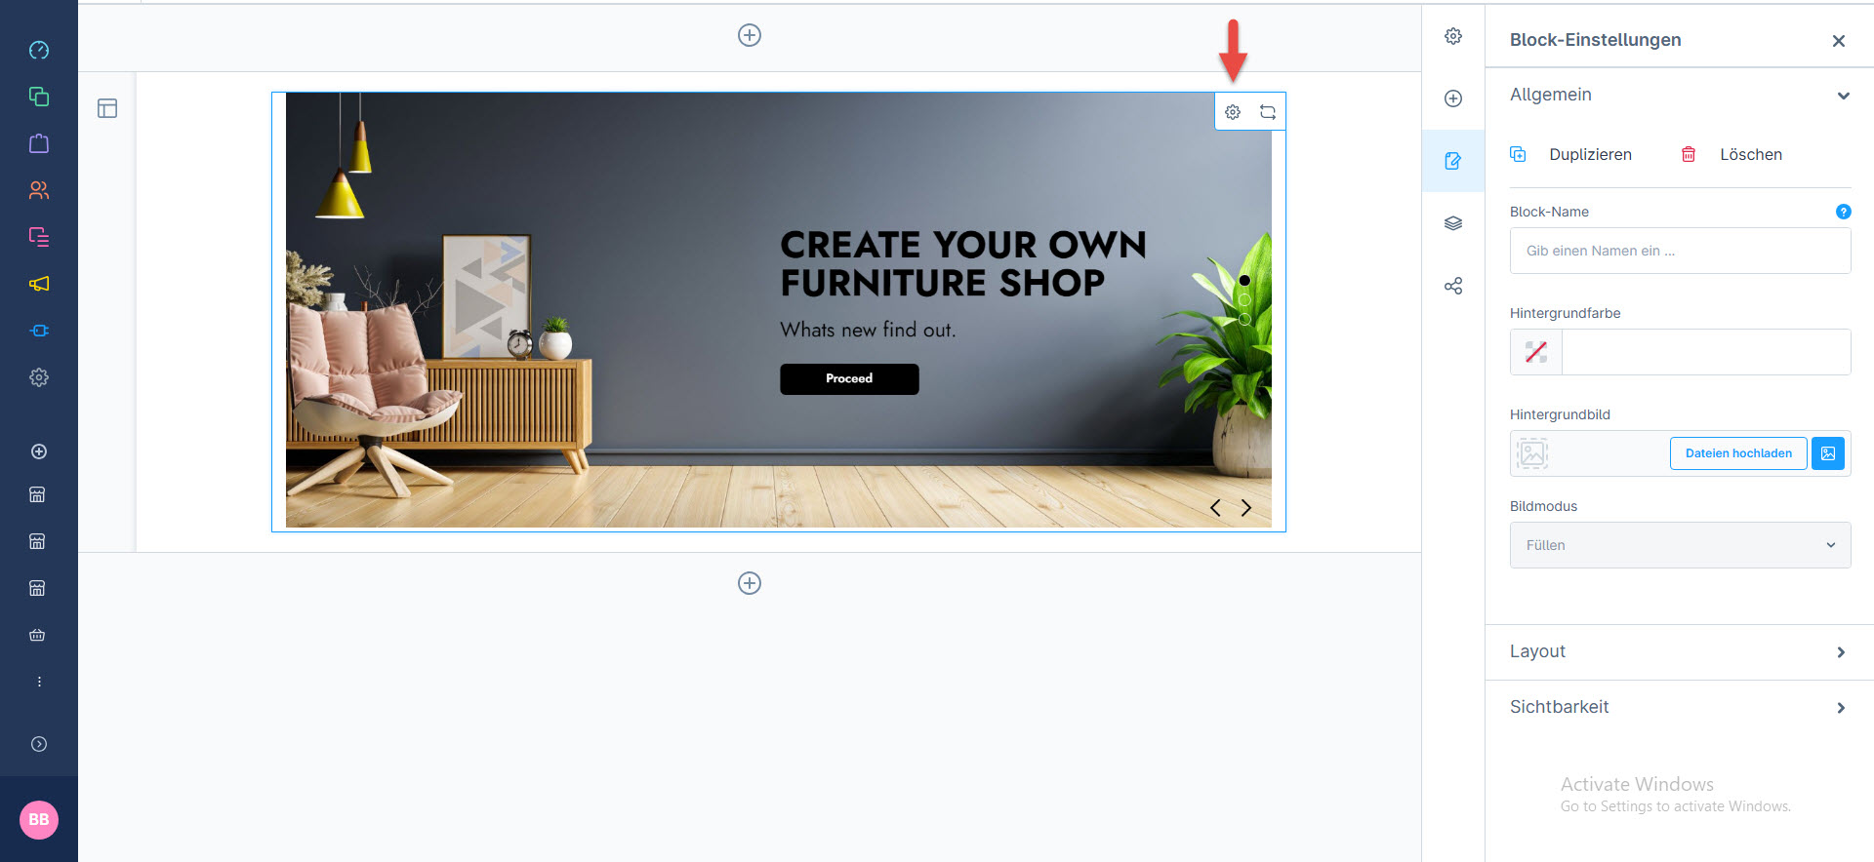Click the share nodes icon in right toolbar

coord(1453,286)
